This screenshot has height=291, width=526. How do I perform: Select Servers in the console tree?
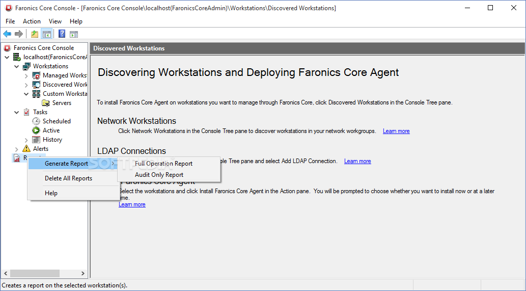coord(62,103)
